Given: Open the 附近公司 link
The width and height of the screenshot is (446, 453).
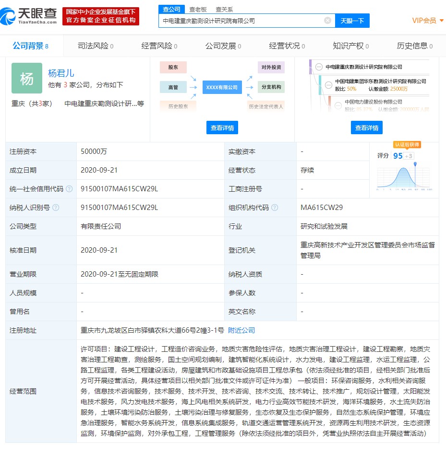Looking at the screenshot, I should [241, 330].
